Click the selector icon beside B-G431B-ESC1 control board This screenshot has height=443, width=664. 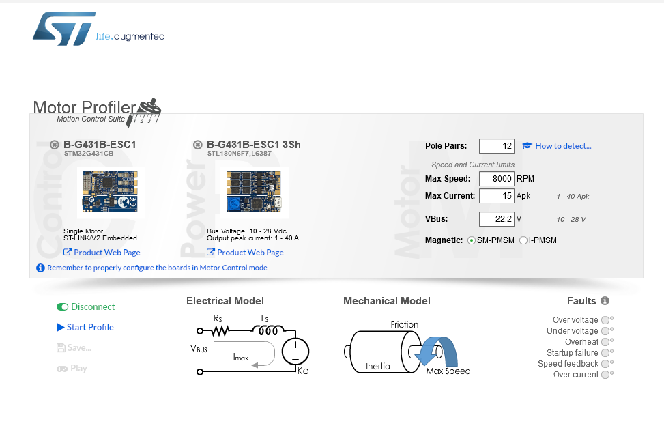[54, 145]
